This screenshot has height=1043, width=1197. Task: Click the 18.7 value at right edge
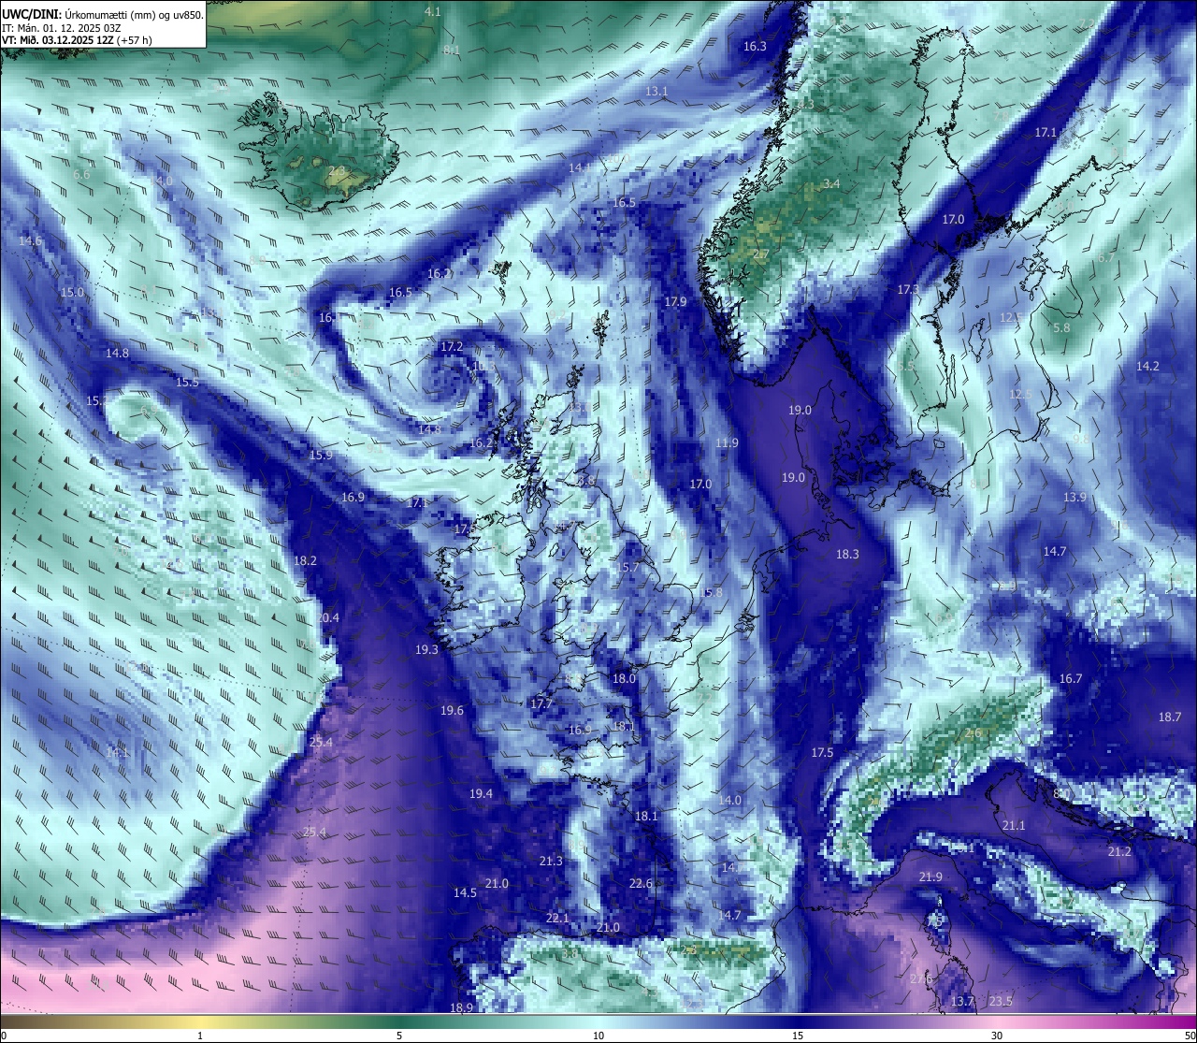pyautogui.click(x=1170, y=717)
